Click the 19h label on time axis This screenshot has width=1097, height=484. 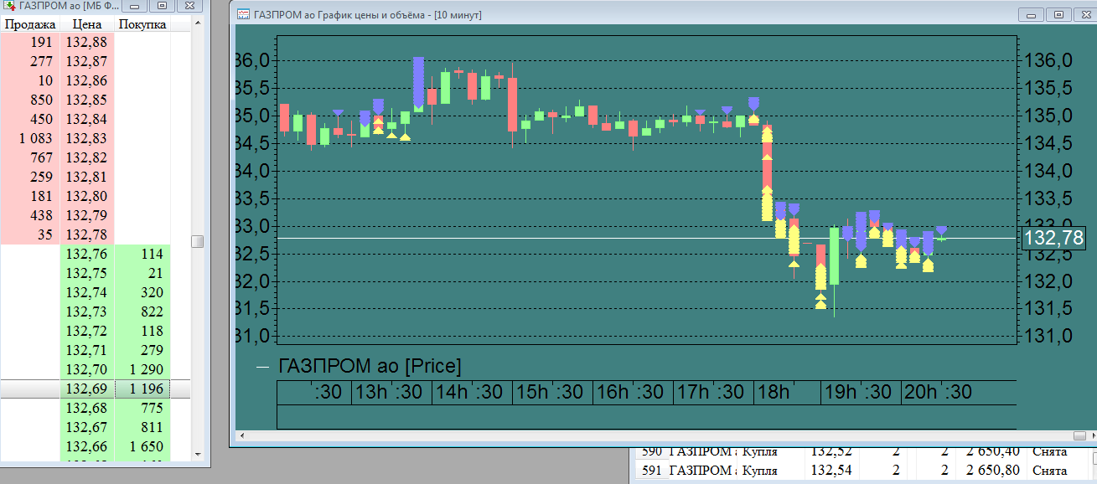[841, 392]
